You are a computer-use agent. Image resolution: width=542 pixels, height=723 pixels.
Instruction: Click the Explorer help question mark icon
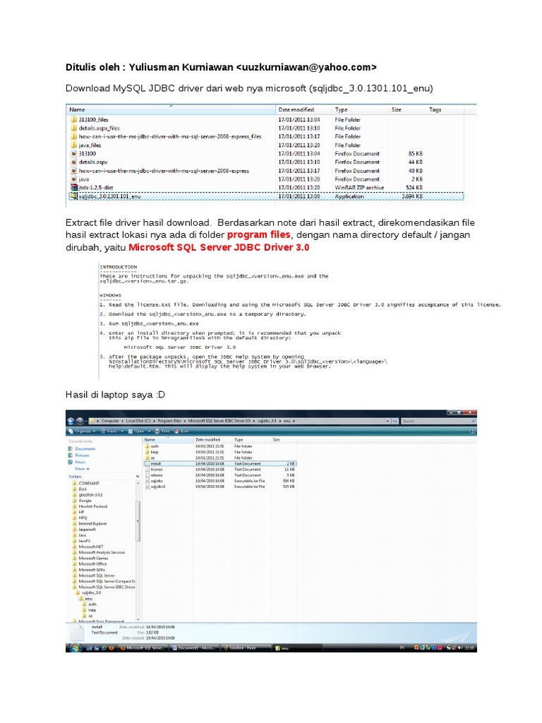click(472, 431)
